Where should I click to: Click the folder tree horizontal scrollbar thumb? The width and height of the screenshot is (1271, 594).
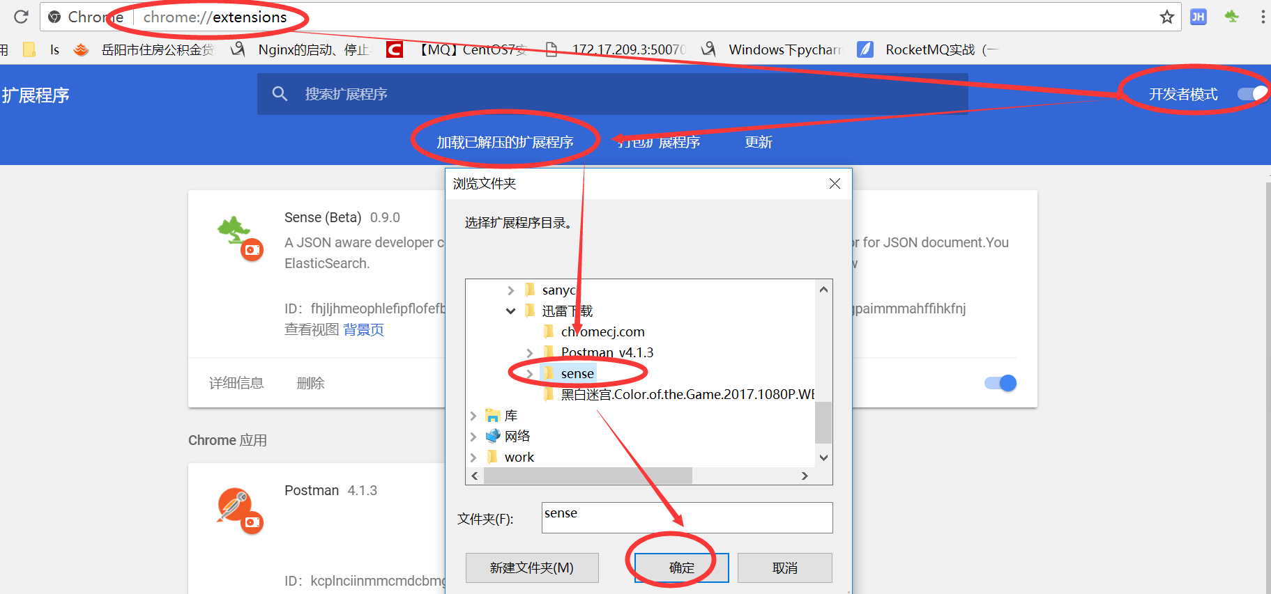coord(588,476)
